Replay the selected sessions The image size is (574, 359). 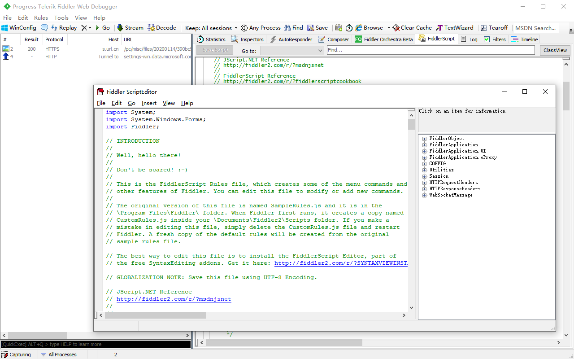(x=64, y=28)
